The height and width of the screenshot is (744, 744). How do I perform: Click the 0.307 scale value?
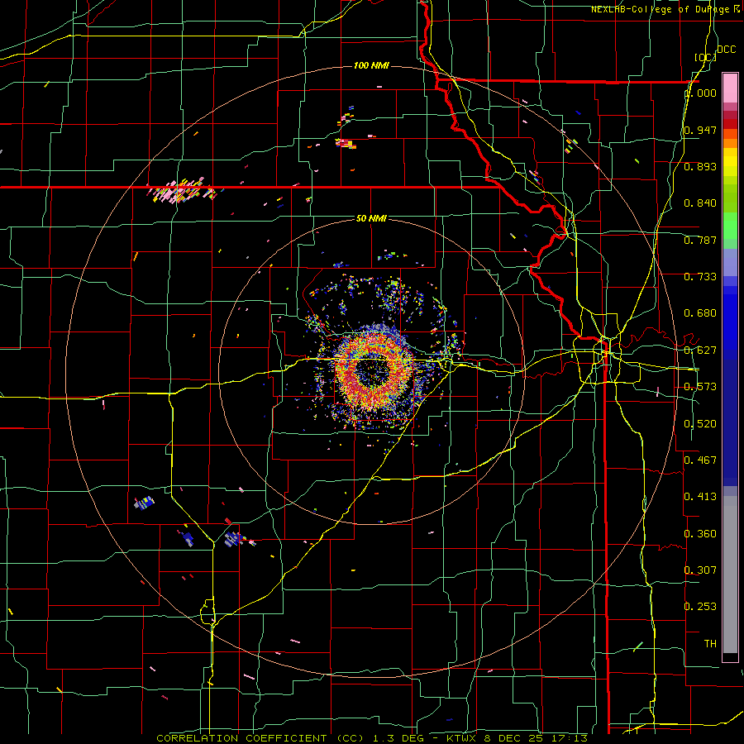pyautogui.click(x=700, y=570)
